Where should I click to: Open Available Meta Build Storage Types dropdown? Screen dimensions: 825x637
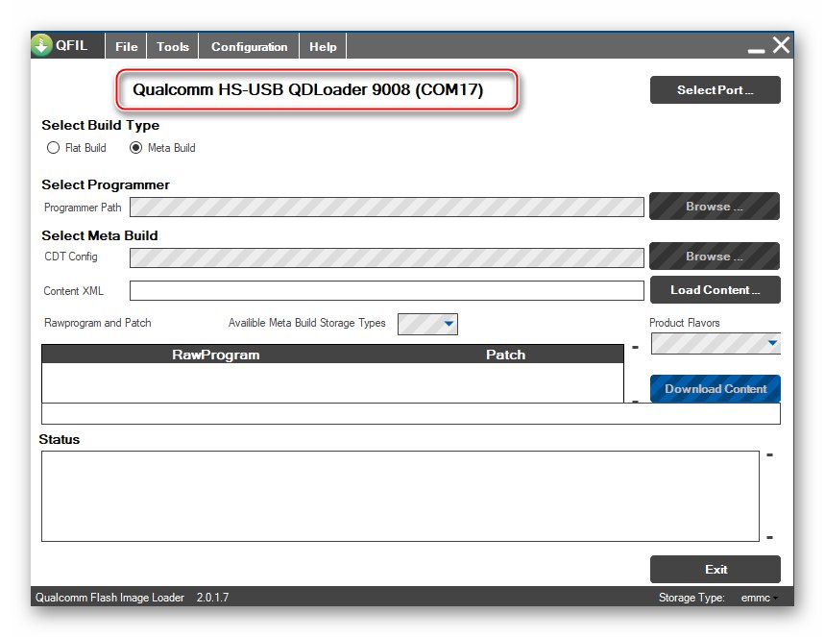427,324
